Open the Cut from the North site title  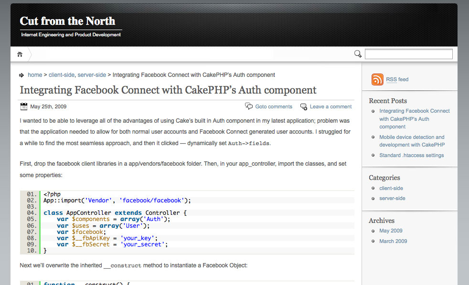[x=67, y=21]
